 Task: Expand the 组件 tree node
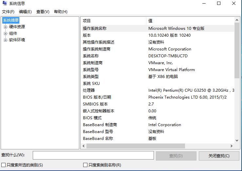click(5, 33)
